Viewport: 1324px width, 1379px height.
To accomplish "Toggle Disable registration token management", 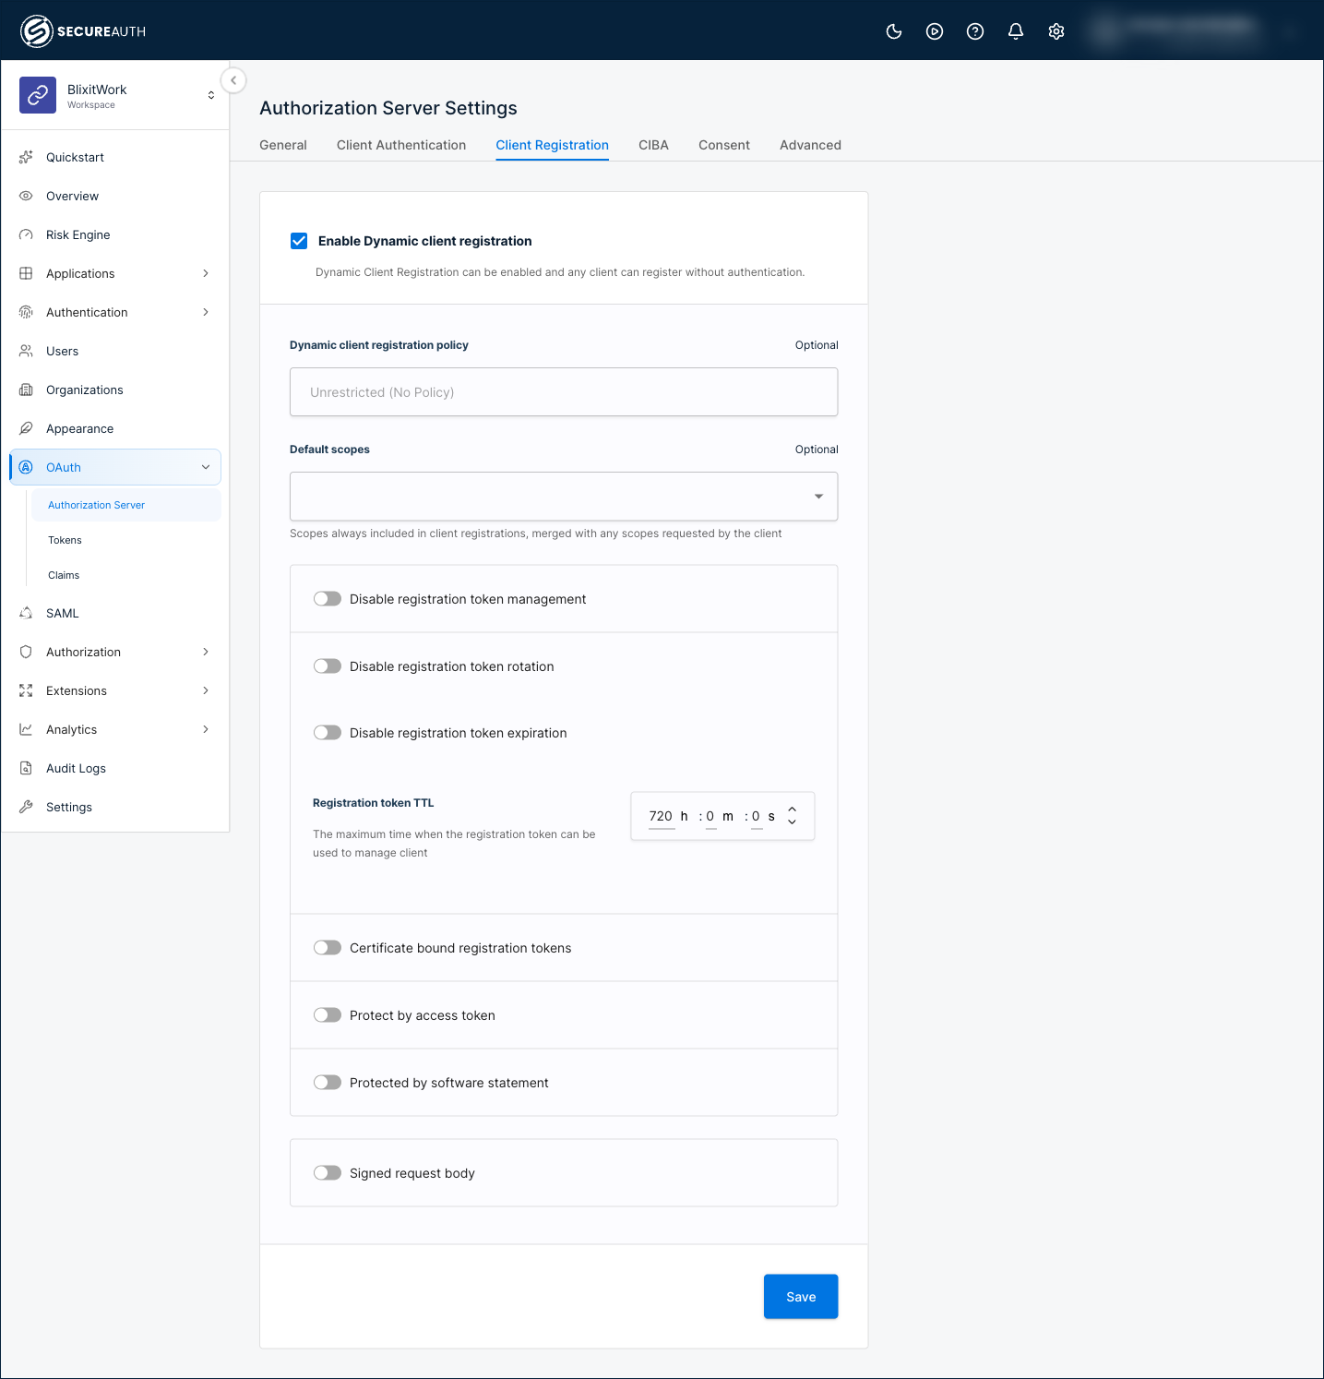I will [328, 599].
